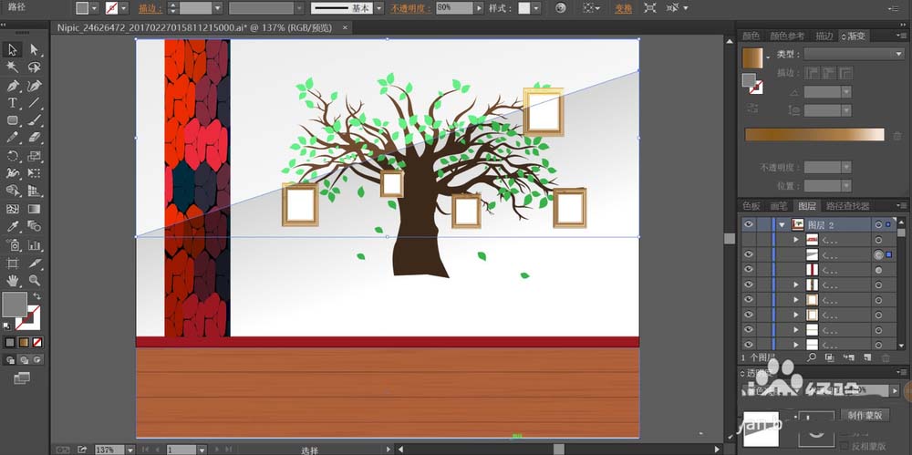Switch to the 画笔 tab
Viewport: 912px width, 455px height.
[x=778, y=206]
